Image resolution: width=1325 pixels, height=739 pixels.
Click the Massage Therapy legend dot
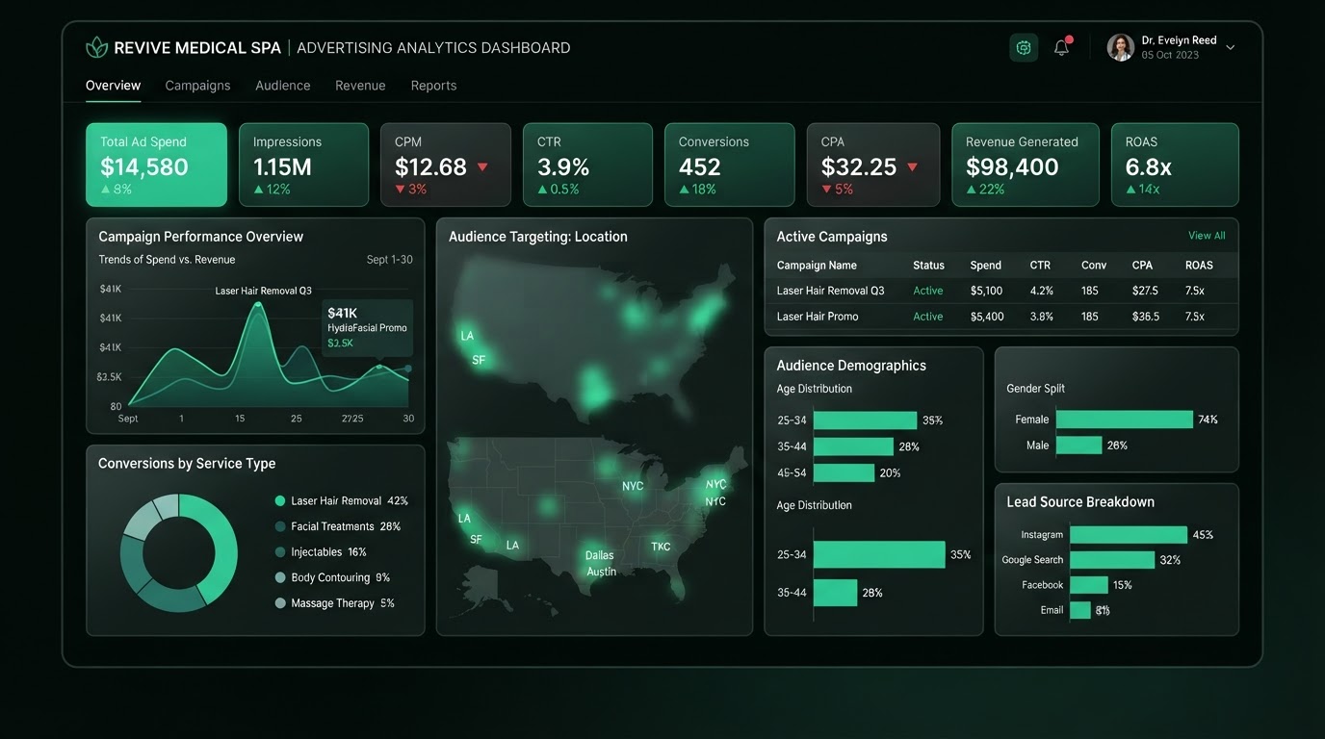(x=280, y=603)
